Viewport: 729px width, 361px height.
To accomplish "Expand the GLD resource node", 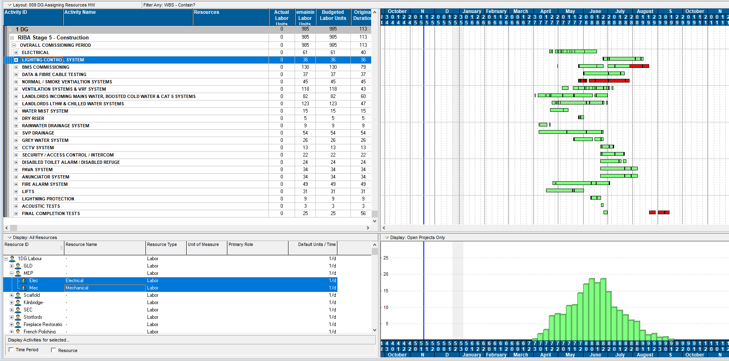I will 11,266.
